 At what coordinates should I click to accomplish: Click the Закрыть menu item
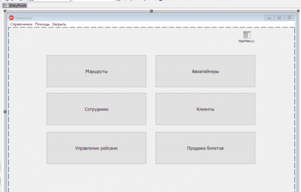[59, 24]
